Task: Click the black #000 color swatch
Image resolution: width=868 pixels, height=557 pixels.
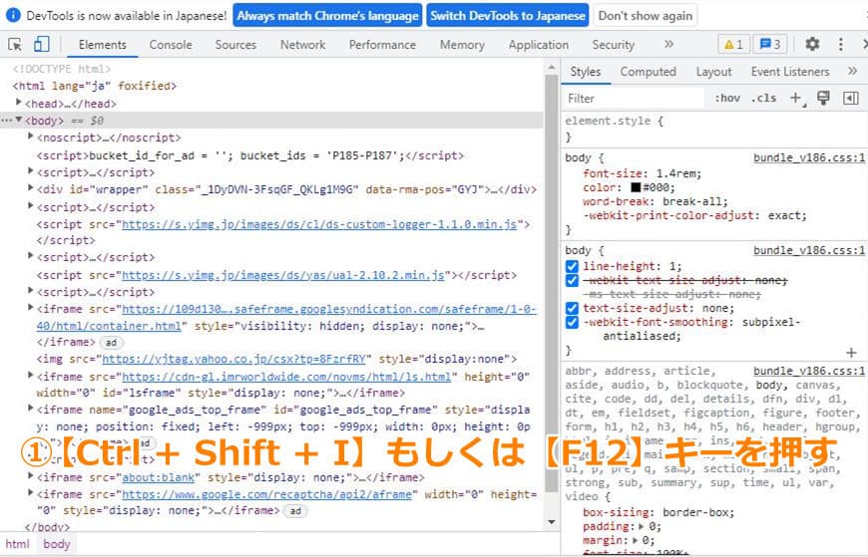Action: 636,187
